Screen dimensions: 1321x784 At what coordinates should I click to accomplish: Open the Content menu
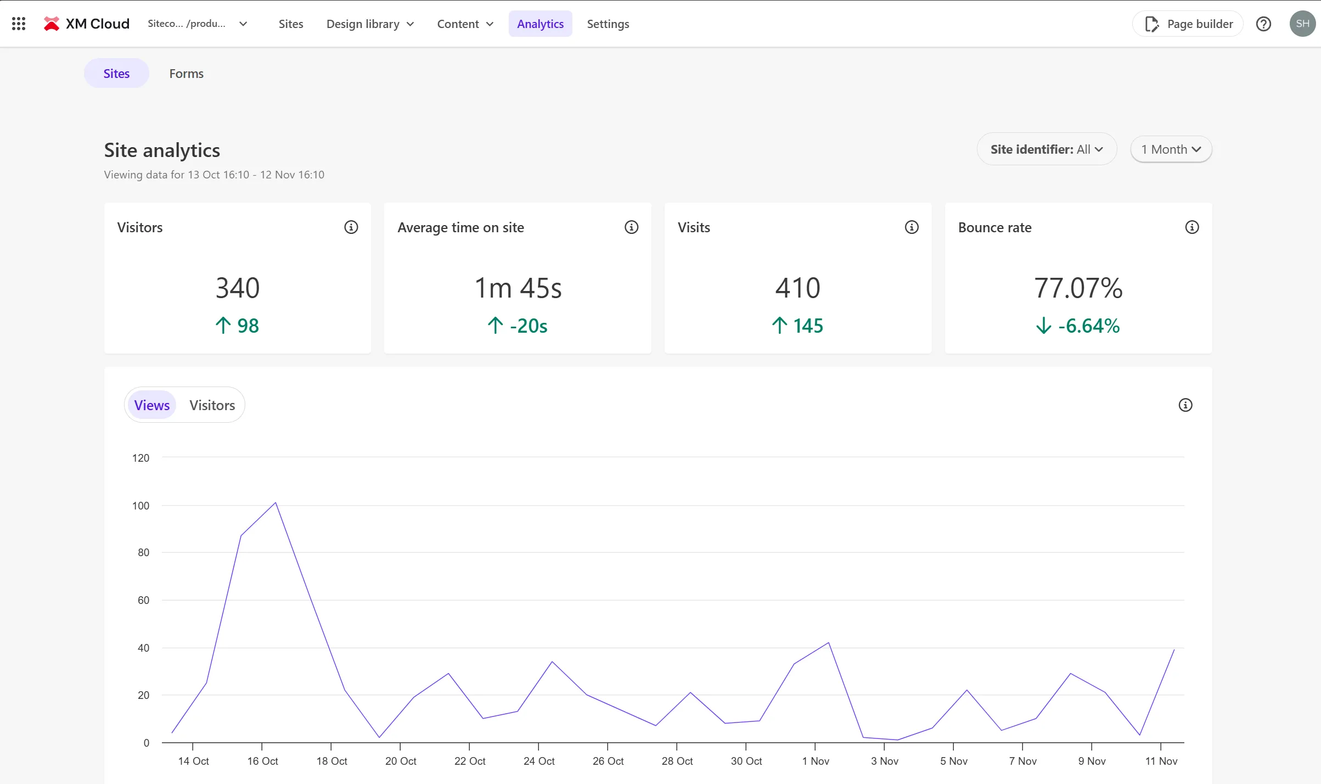point(465,23)
